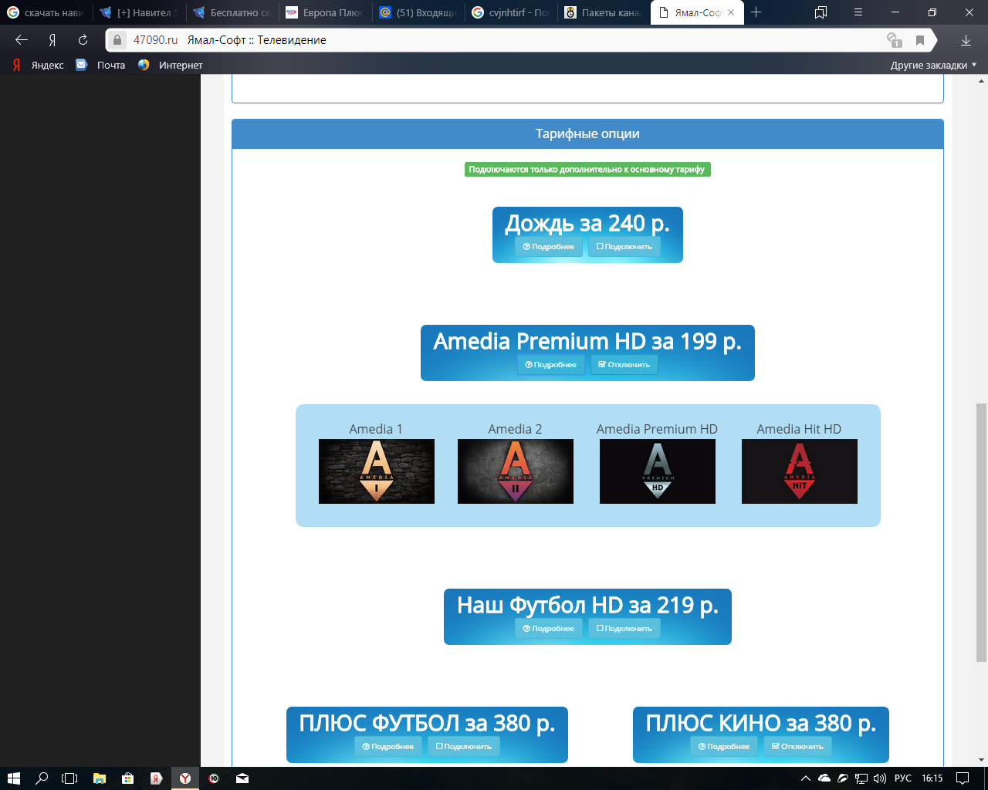Image resolution: width=988 pixels, height=790 pixels.
Task: Switch the input language РУС indicator
Action: [903, 778]
